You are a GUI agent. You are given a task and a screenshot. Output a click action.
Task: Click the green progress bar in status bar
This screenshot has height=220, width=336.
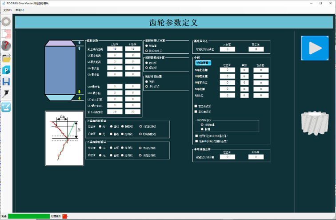[x=29, y=216]
